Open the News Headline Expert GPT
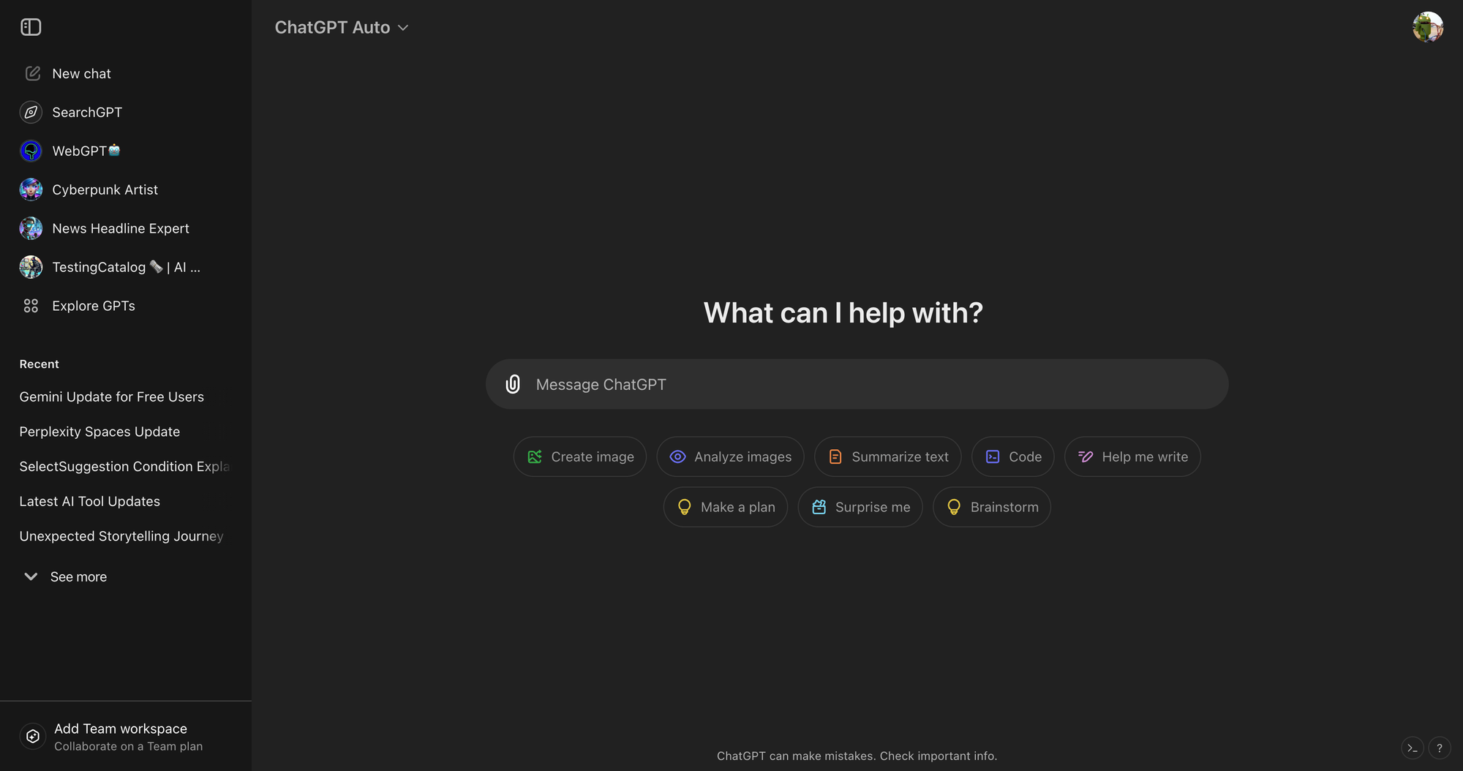 pos(120,227)
